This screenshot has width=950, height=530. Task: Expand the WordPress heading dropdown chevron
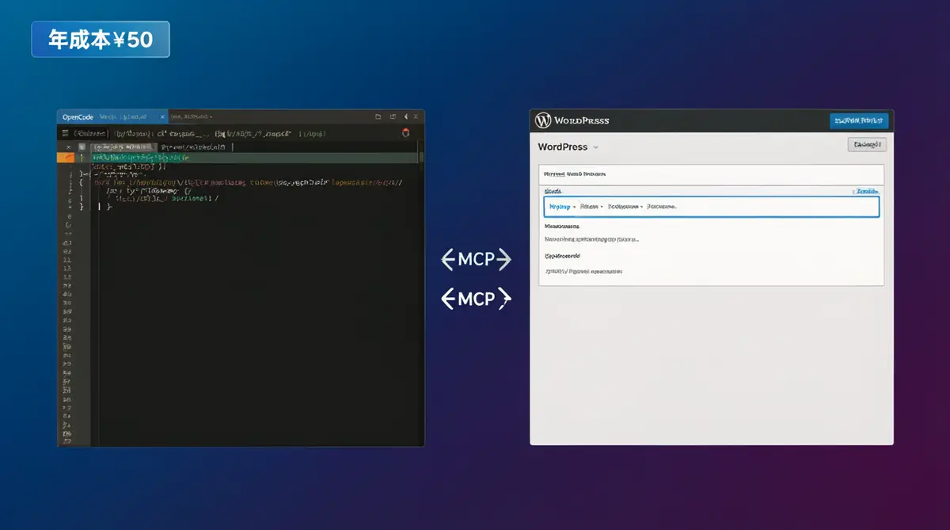[x=595, y=147]
